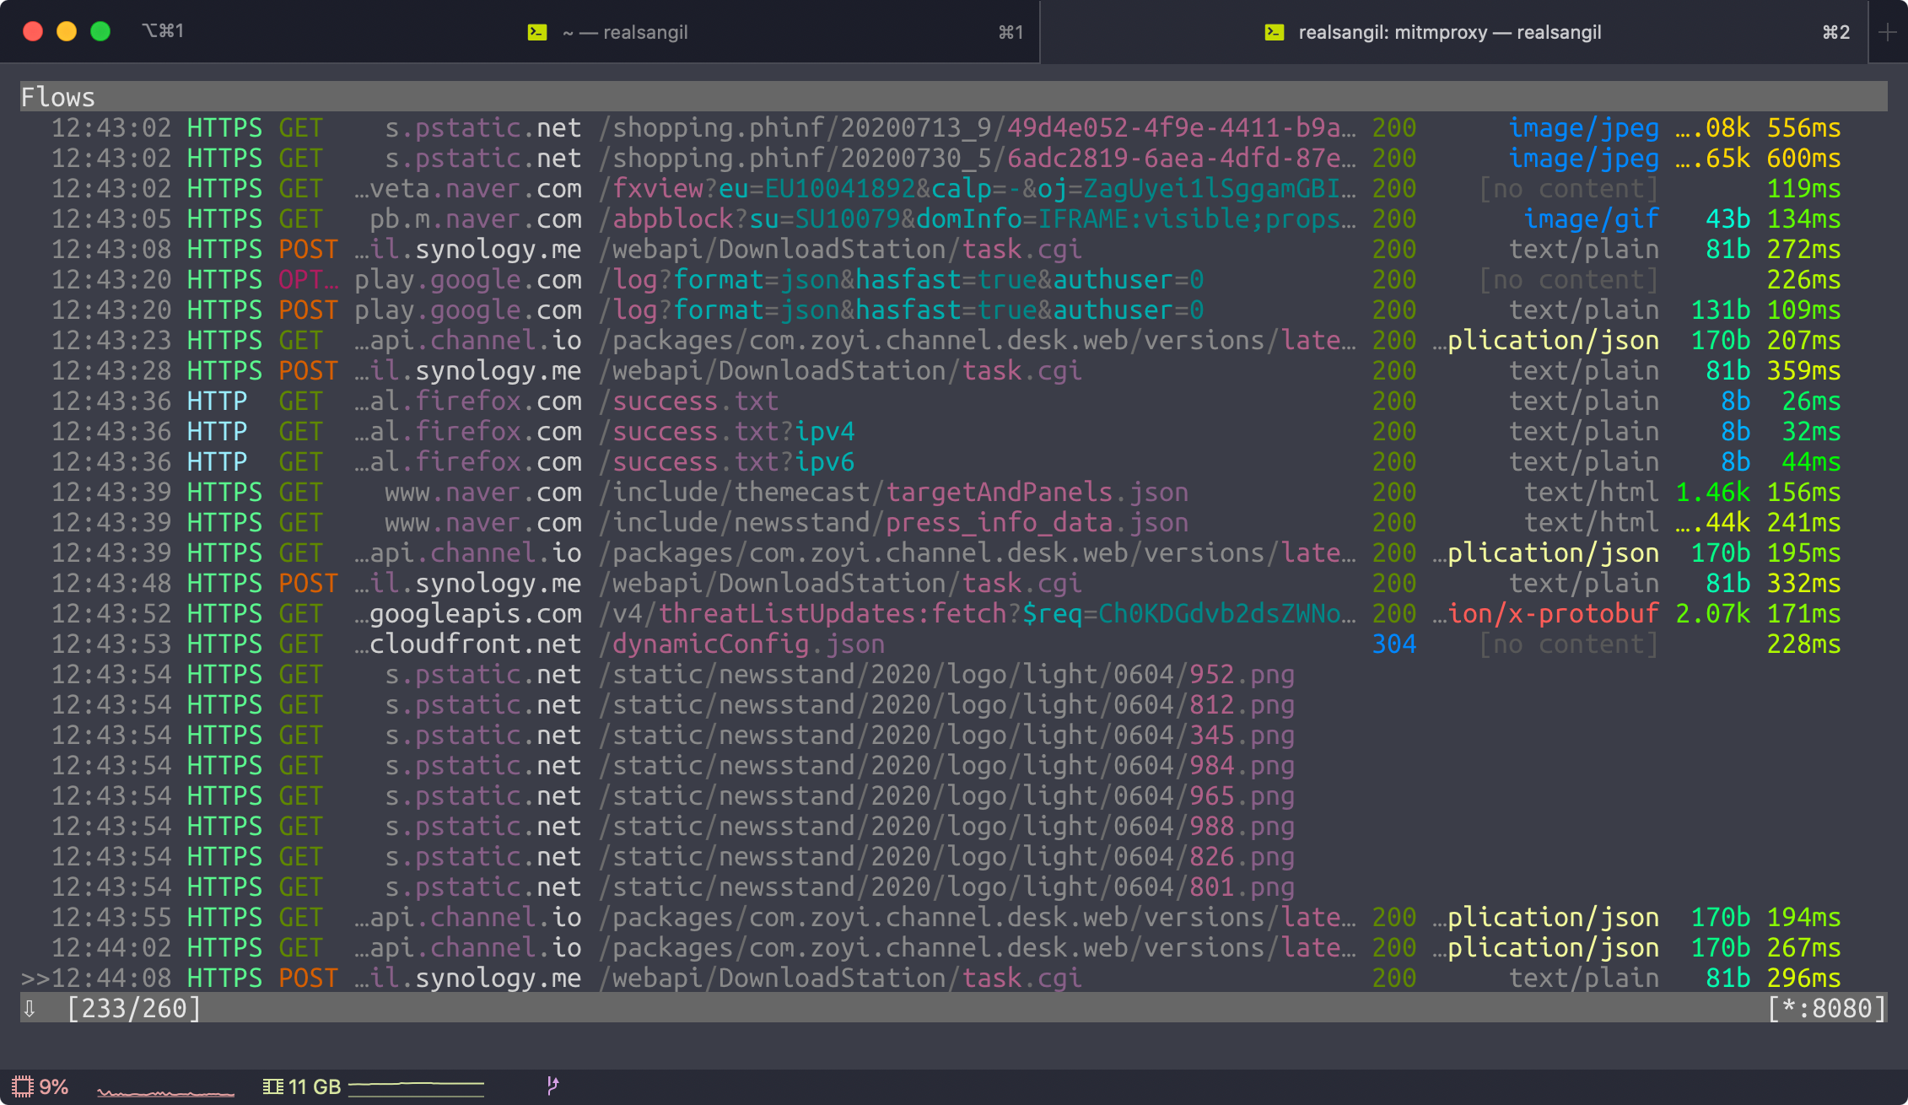Click the terminal icon in mitmproxy tab
This screenshot has height=1105, width=1908.
(1275, 32)
